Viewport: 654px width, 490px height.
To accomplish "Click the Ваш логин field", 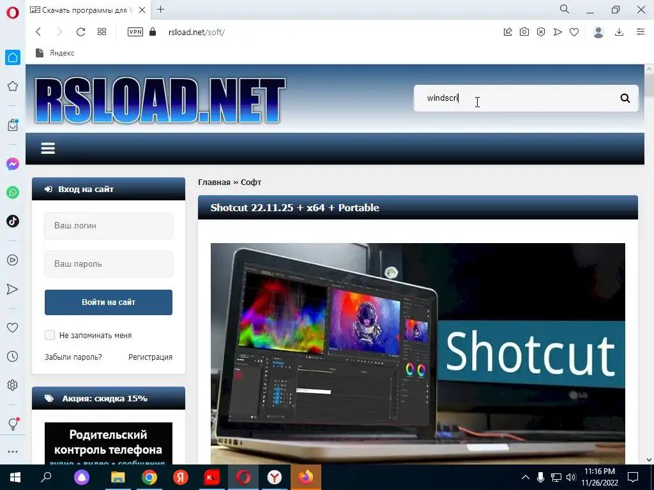I will [109, 225].
